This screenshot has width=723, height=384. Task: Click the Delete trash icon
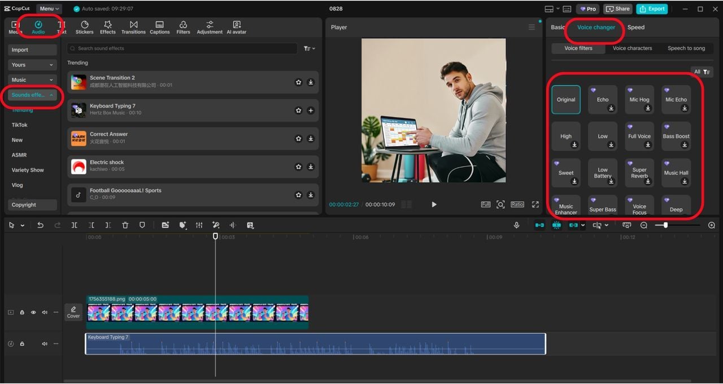click(125, 225)
